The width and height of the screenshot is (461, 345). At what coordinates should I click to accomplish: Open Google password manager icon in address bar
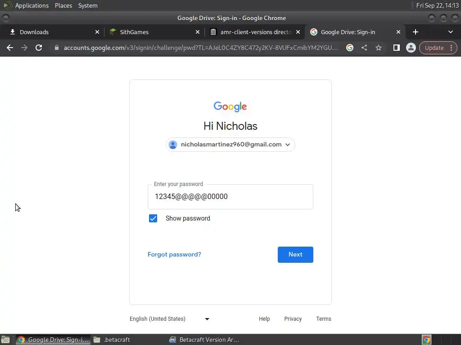pos(349,48)
